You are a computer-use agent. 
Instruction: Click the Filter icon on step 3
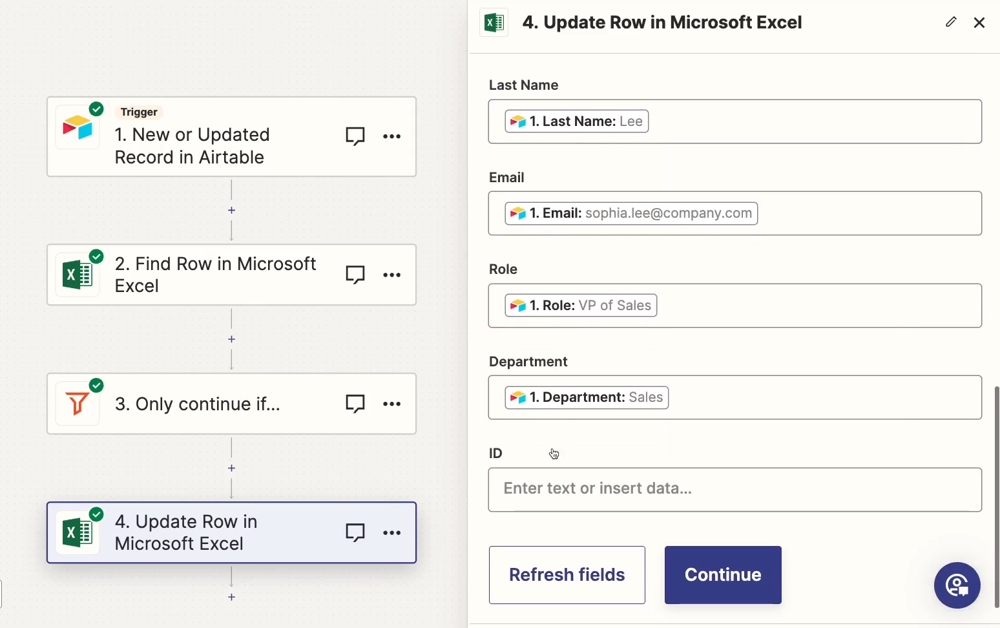point(78,404)
